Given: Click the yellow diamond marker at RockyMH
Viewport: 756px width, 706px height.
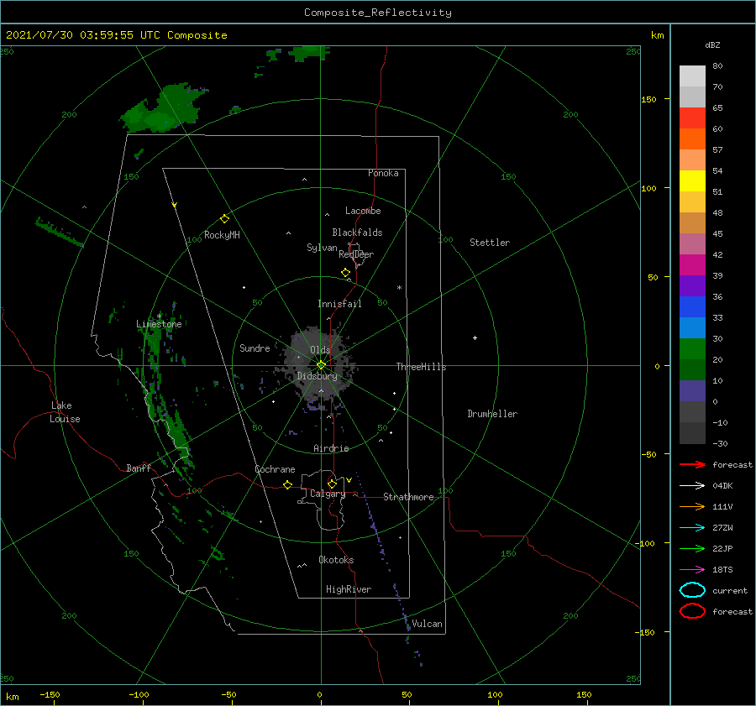Looking at the screenshot, I should click(224, 219).
